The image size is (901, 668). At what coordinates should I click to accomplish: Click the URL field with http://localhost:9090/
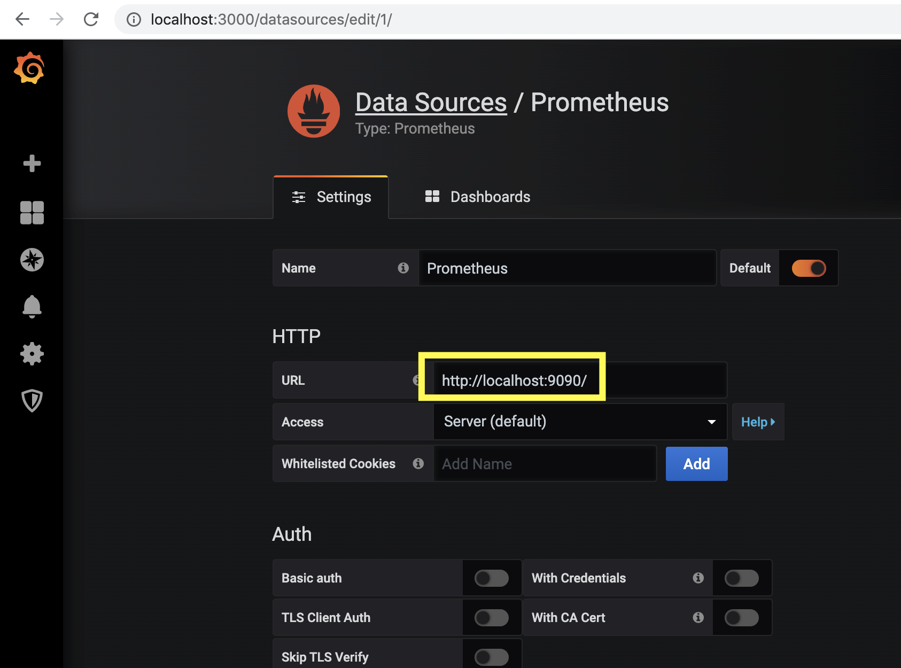click(x=580, y=380)
